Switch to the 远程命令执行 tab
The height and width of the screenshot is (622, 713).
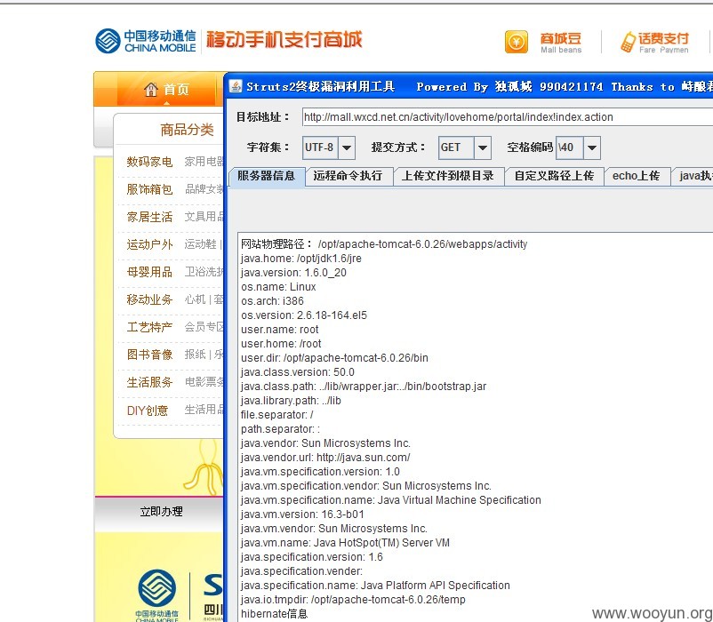pos(348,176)
